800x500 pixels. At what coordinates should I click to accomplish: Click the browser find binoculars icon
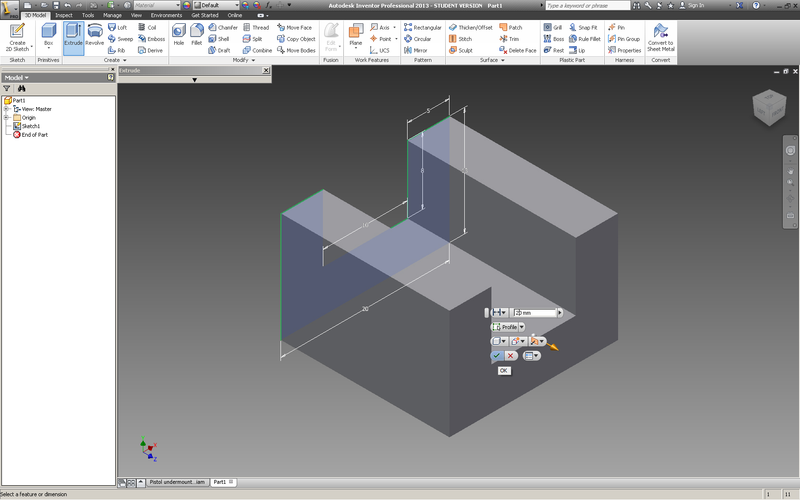coord(21,89)
